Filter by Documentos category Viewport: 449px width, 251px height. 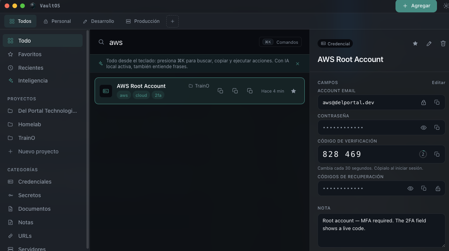click(43, 209)
